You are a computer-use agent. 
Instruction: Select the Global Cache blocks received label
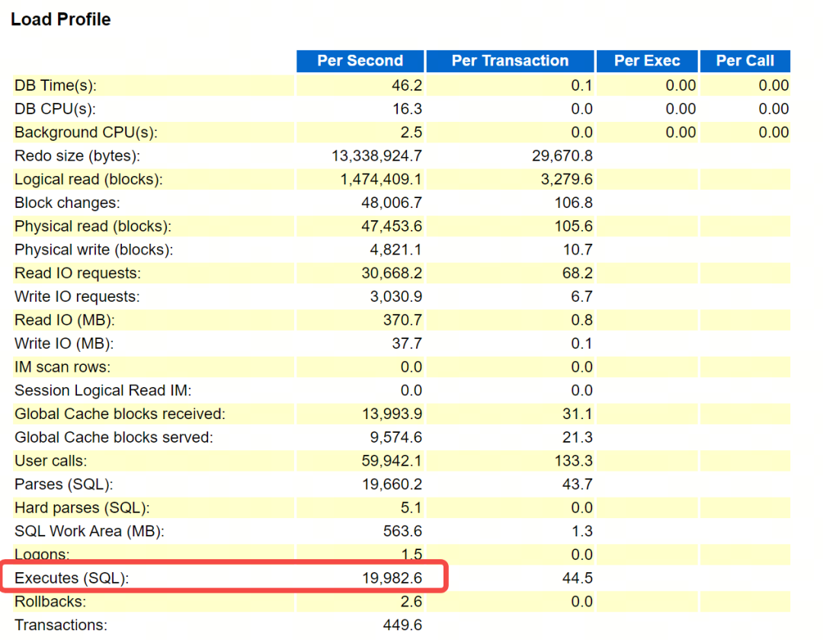tap(120, 414)
